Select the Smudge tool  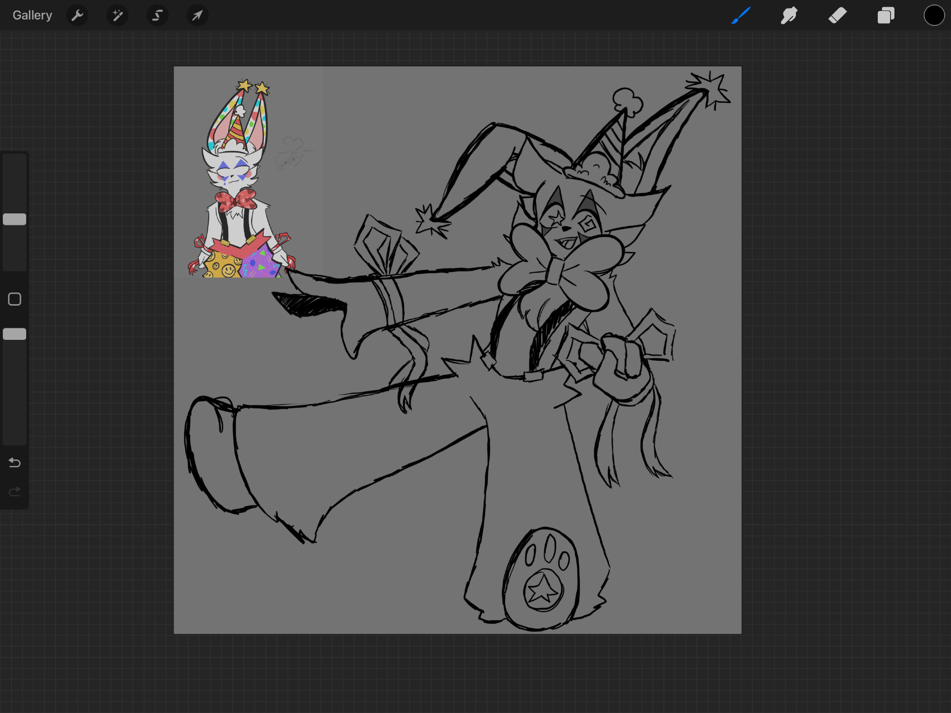[x=789, y=15]
